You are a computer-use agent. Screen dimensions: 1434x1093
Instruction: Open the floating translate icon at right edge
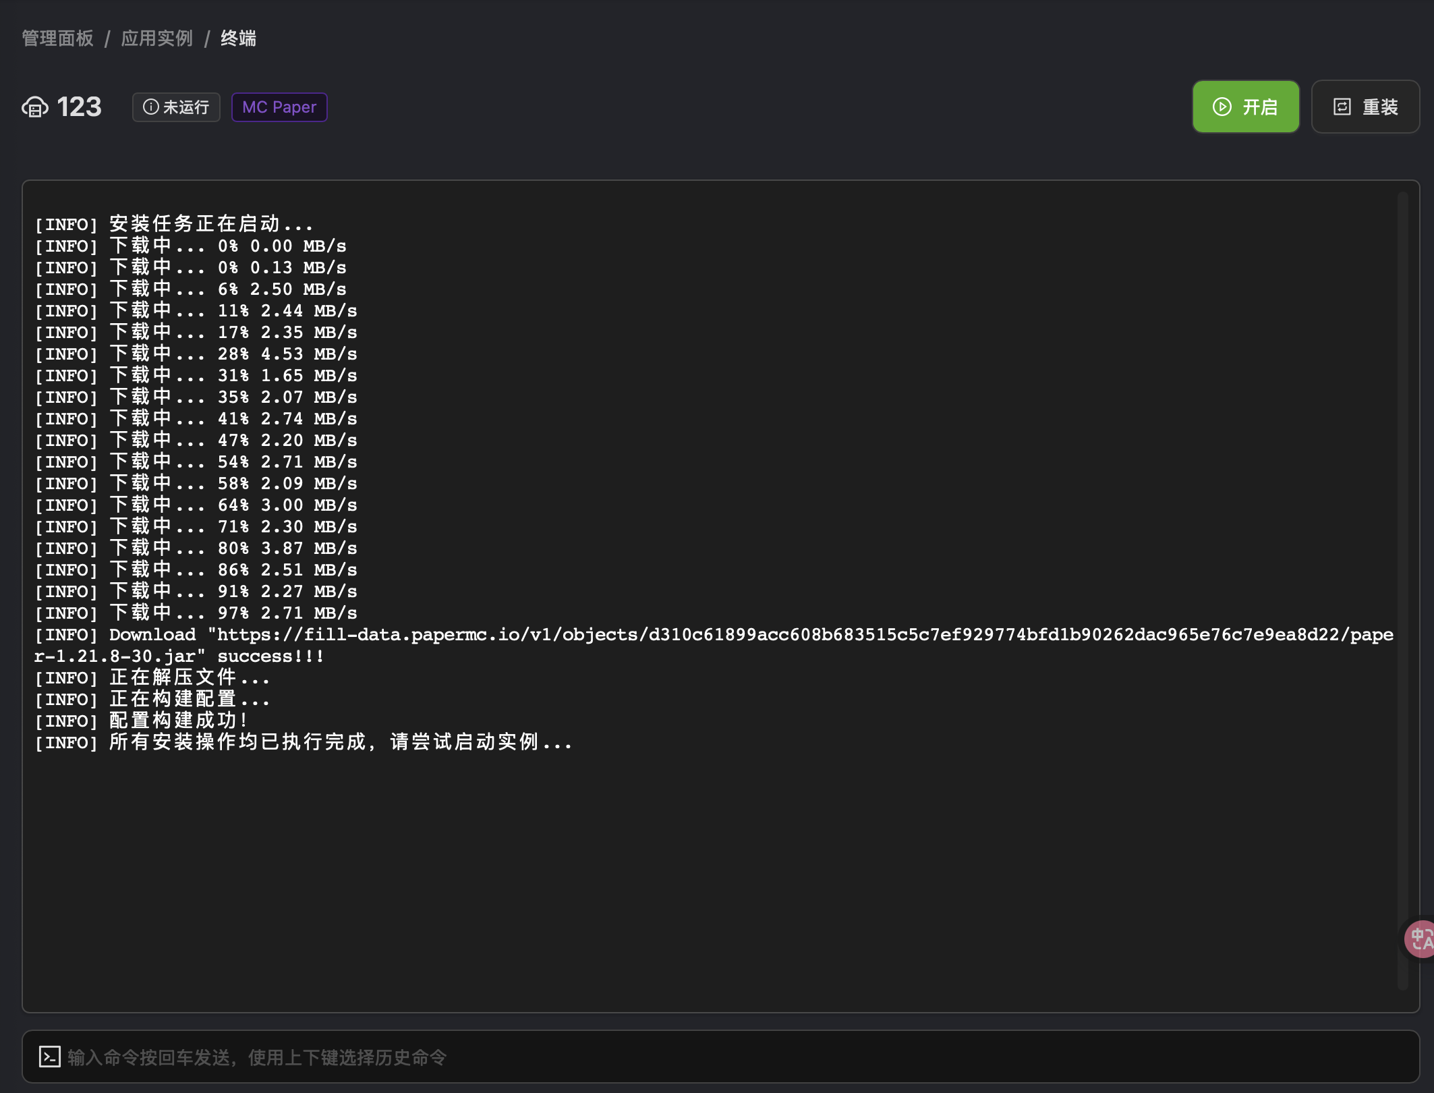(x=1421, y=938)
